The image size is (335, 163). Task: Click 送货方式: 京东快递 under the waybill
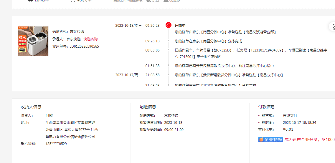(x=68, y=32)
